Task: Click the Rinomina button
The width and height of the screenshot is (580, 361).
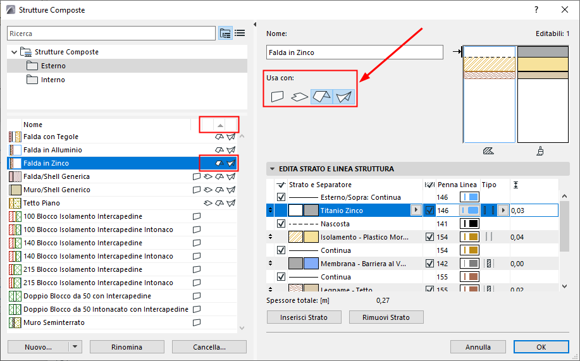Action: tap(127, 347)
